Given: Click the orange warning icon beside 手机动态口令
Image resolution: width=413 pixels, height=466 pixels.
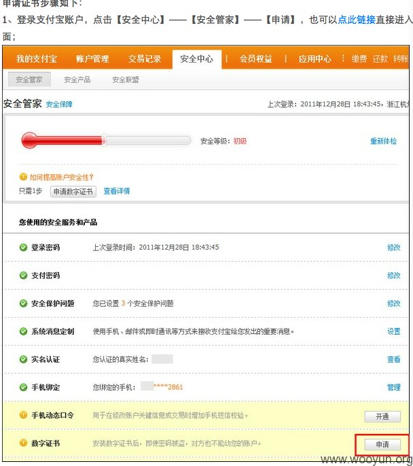Looking at the screenshot, I should click(23, 414).
